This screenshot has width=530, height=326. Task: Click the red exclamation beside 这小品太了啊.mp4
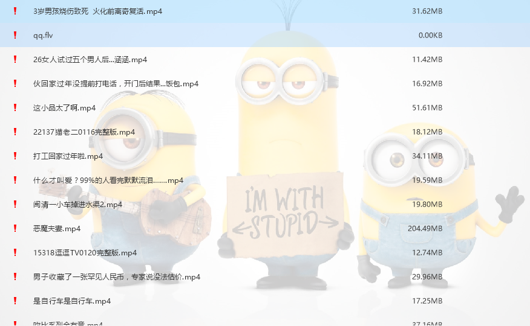(x=15, y=107)
